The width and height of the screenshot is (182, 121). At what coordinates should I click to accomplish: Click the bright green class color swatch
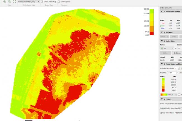point(164,79)
